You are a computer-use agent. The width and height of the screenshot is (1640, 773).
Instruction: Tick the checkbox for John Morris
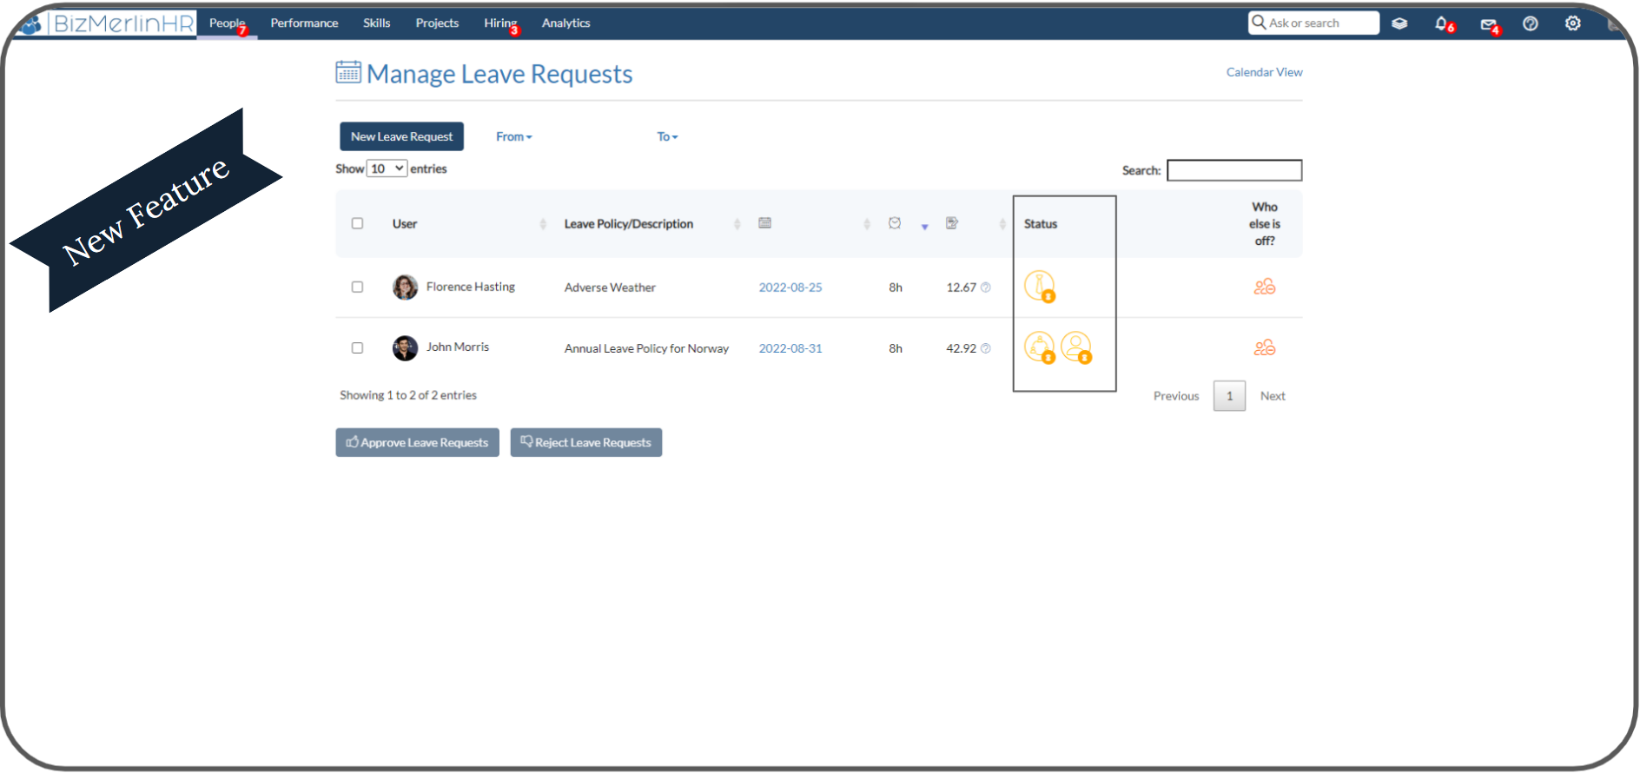(x=357, y=347)
